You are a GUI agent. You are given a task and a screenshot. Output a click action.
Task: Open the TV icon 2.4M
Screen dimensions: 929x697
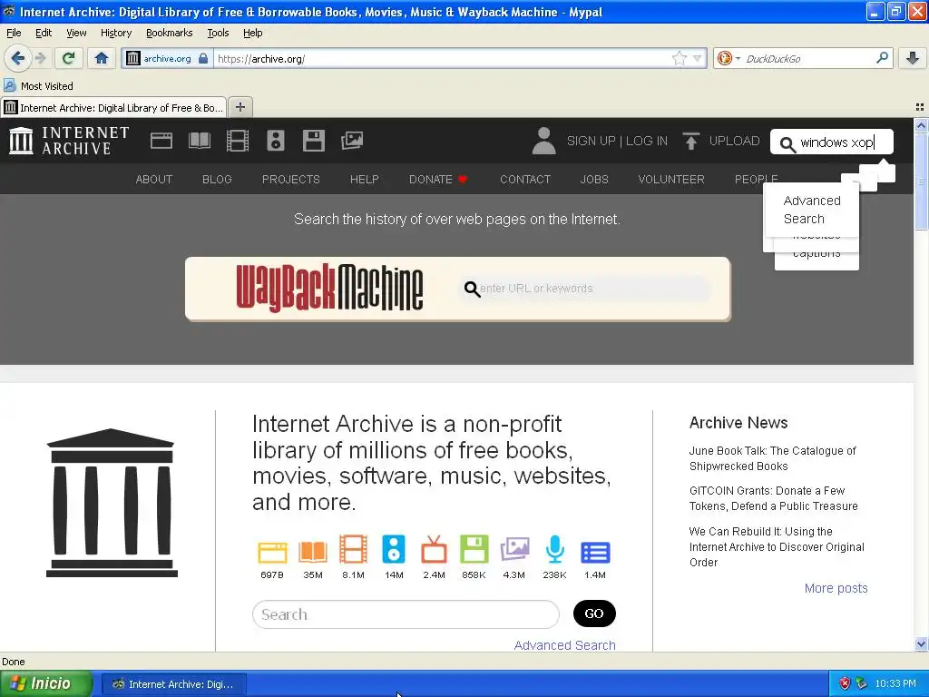(x=434, y=549)
